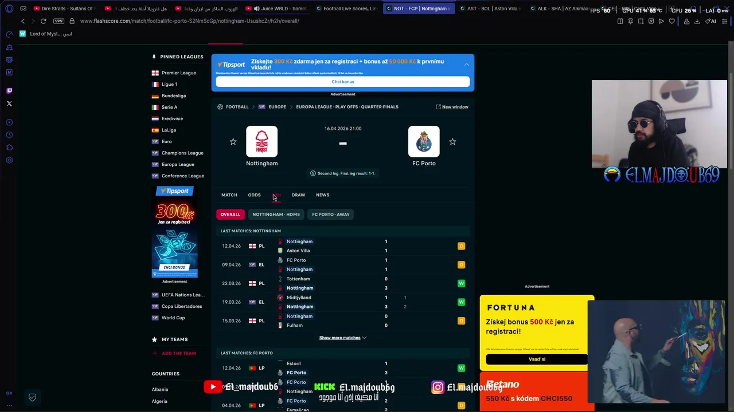
Task: Open LaLiga in pinned leagues
Action: point(169,130)
